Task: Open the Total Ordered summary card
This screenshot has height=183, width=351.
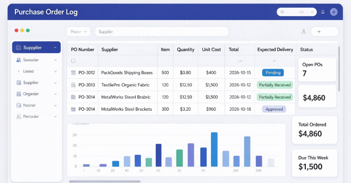Action: coord(315,130)
